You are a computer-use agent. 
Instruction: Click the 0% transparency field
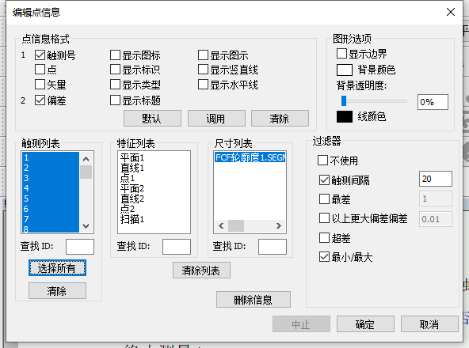pos(433,102)
